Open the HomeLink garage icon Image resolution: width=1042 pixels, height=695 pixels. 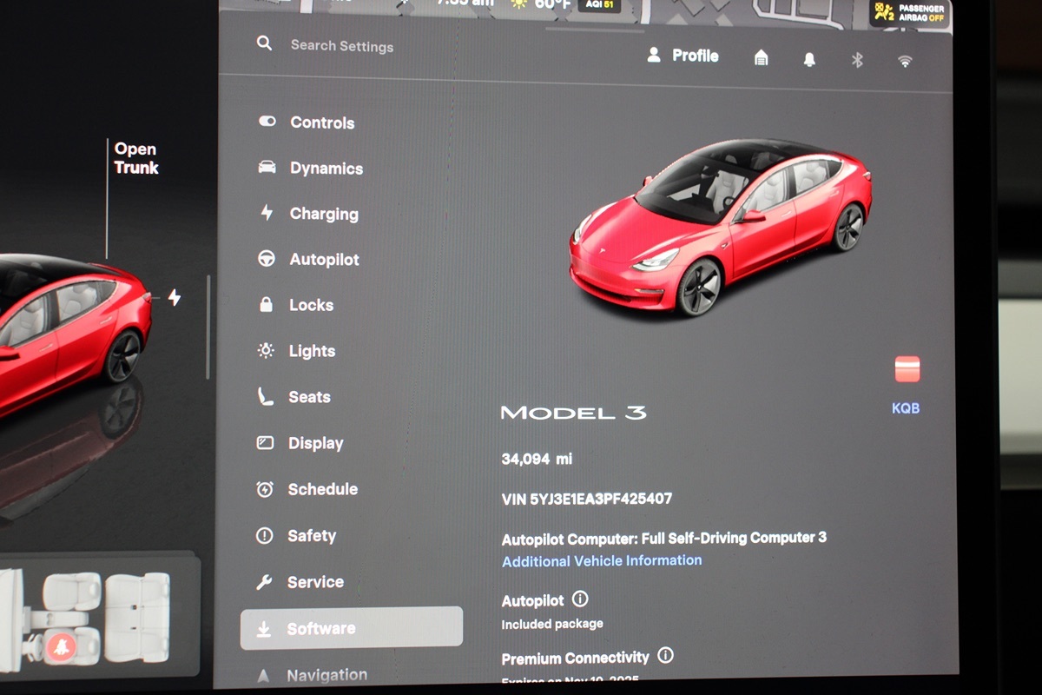click(x=761, y=58)
